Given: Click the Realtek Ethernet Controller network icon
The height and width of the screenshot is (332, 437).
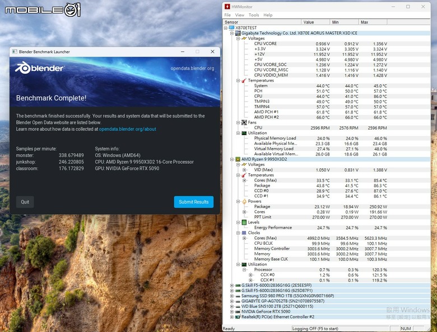Looking at the screenshot, I should click(238, 317).
